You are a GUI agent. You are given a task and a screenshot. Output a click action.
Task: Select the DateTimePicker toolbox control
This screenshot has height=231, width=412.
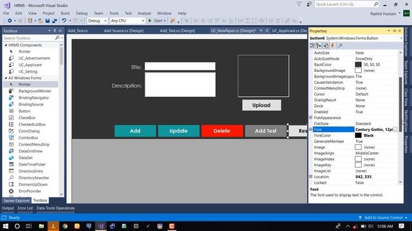click(x=31, y=164)
